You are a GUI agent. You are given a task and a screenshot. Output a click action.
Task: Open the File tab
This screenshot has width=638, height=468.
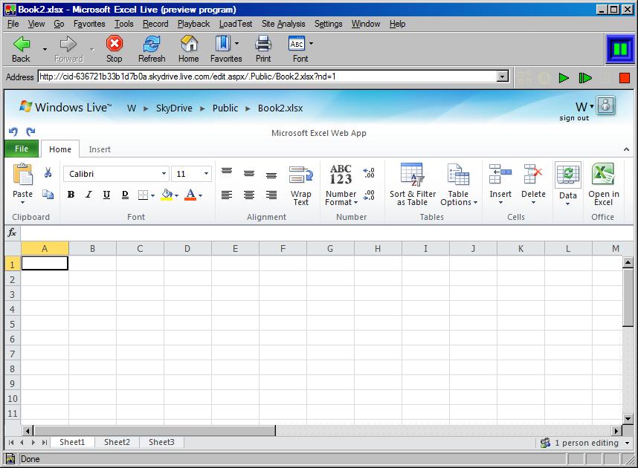coord(22,149)
